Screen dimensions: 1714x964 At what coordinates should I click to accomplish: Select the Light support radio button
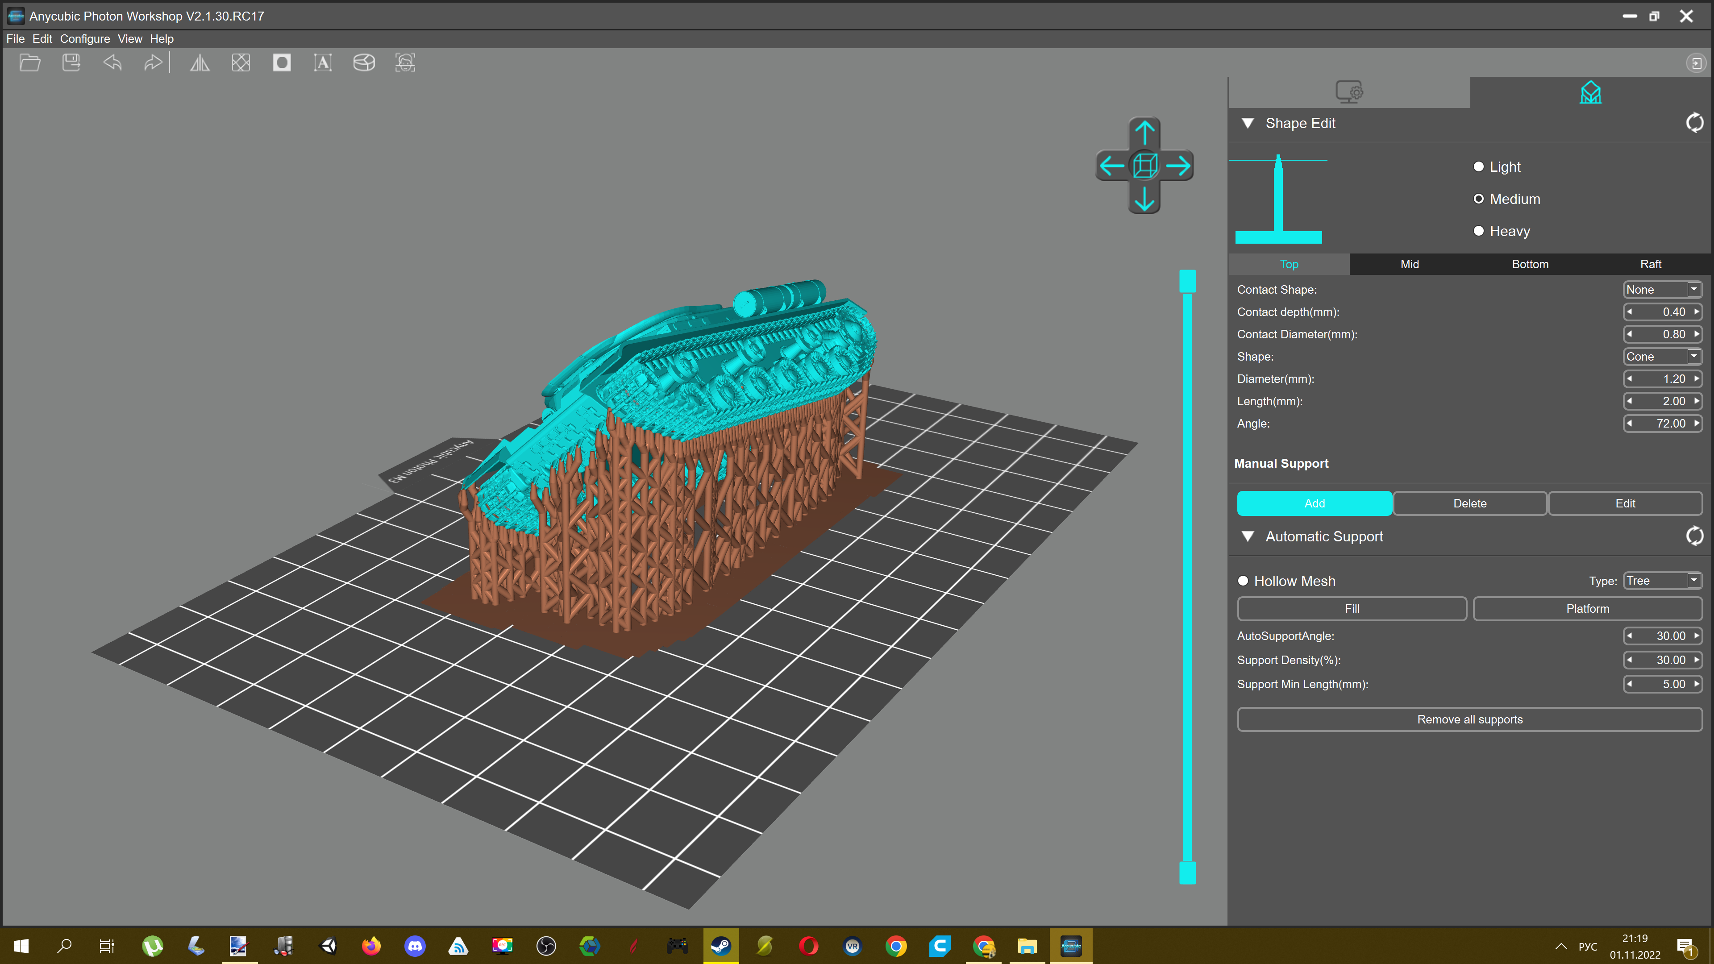click(1478, 166)
